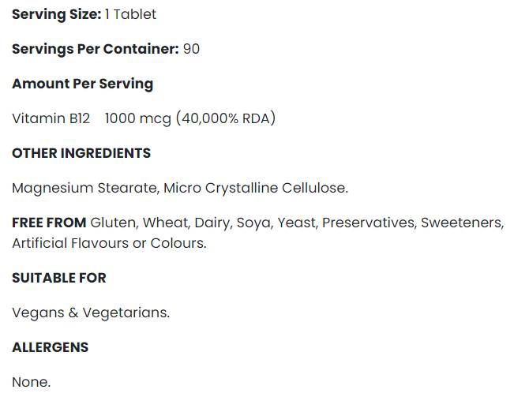
Task: Click the Serving Size label
Action: (56, 14)
